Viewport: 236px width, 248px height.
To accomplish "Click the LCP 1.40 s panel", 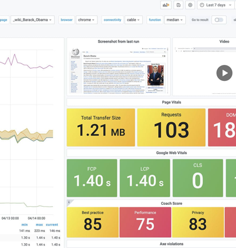I will (x=145, y=178).
